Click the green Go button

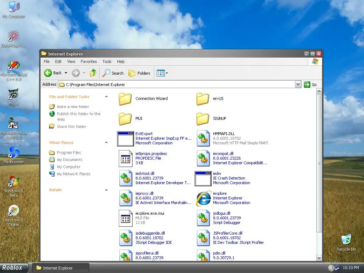[310, 85]
